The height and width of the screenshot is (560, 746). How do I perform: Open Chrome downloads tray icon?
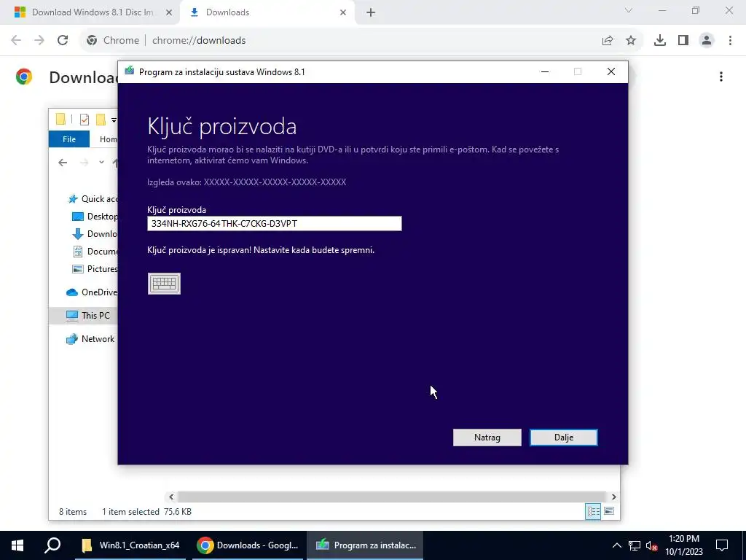660,41
